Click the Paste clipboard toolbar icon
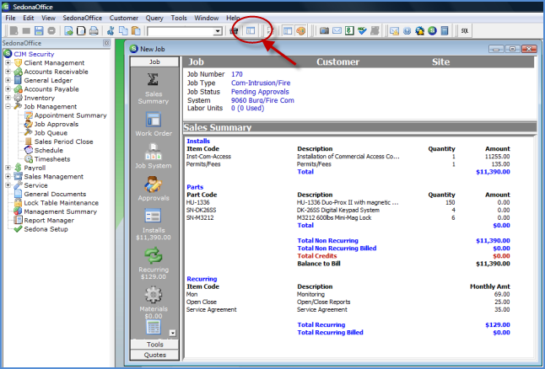545x369 pixels. [136, 31]
